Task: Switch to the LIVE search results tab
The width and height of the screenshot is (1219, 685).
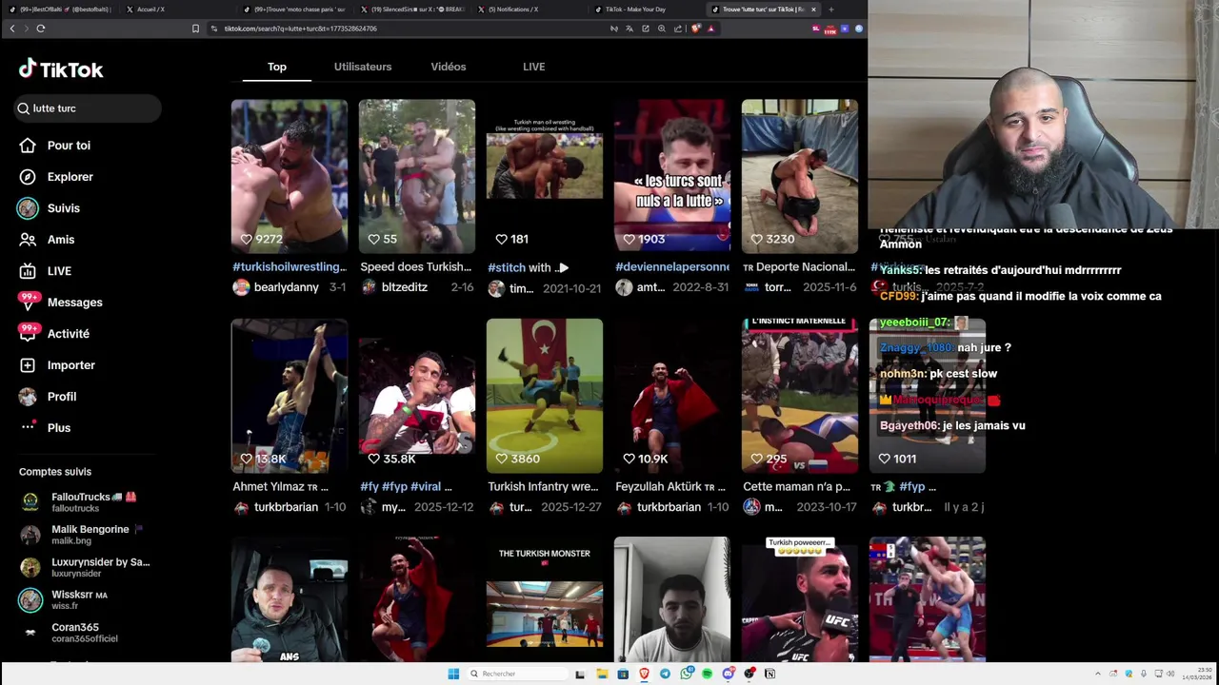Action: pyautogui.click(x=534, y=67)
